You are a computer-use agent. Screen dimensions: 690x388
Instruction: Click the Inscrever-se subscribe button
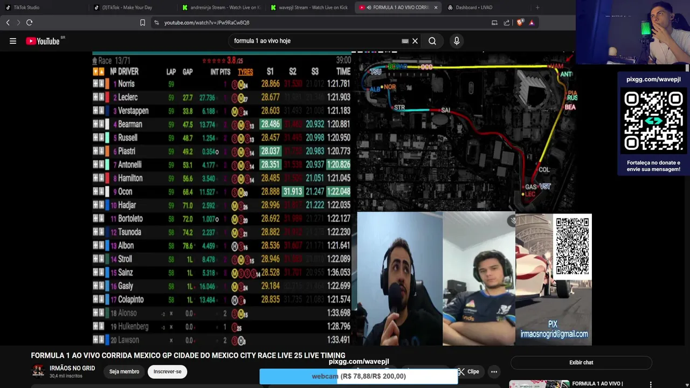pos(167,372)
